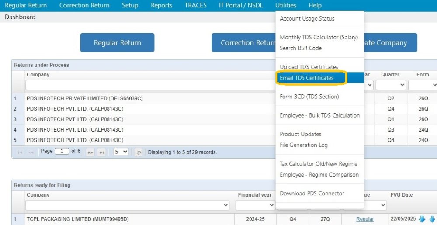Choose Upload TDS Certificates from menu
Screen dimensions: 437x225
point(309,67)
